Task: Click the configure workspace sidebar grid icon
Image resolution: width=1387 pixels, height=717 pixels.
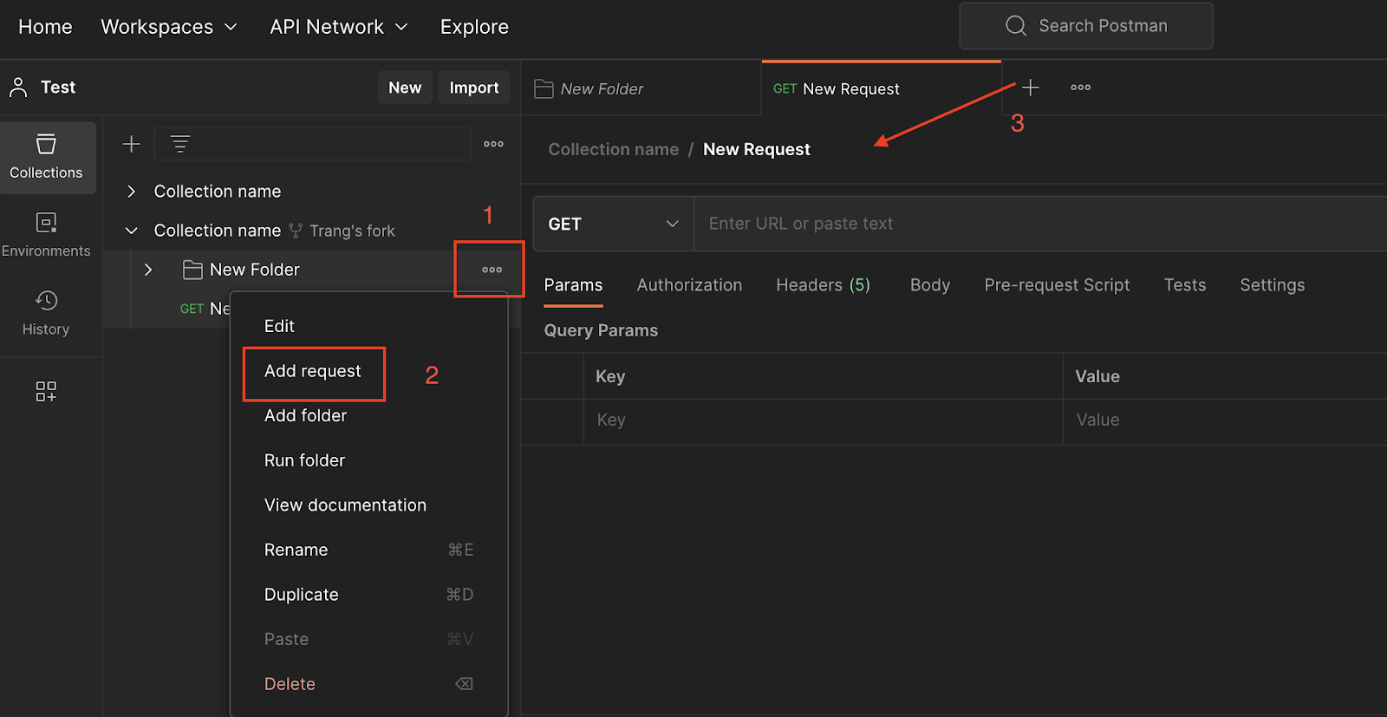Action: click(x=46, y=391)
